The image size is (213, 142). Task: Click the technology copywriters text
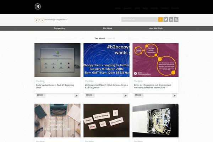click(56, 20)
